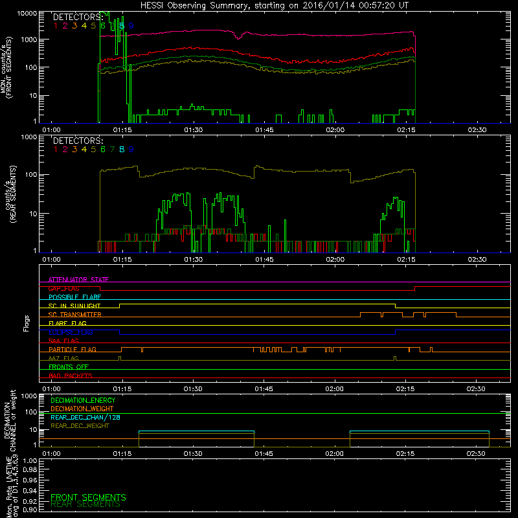Click the 1.00 value on the livetime axis

[30, 460]
